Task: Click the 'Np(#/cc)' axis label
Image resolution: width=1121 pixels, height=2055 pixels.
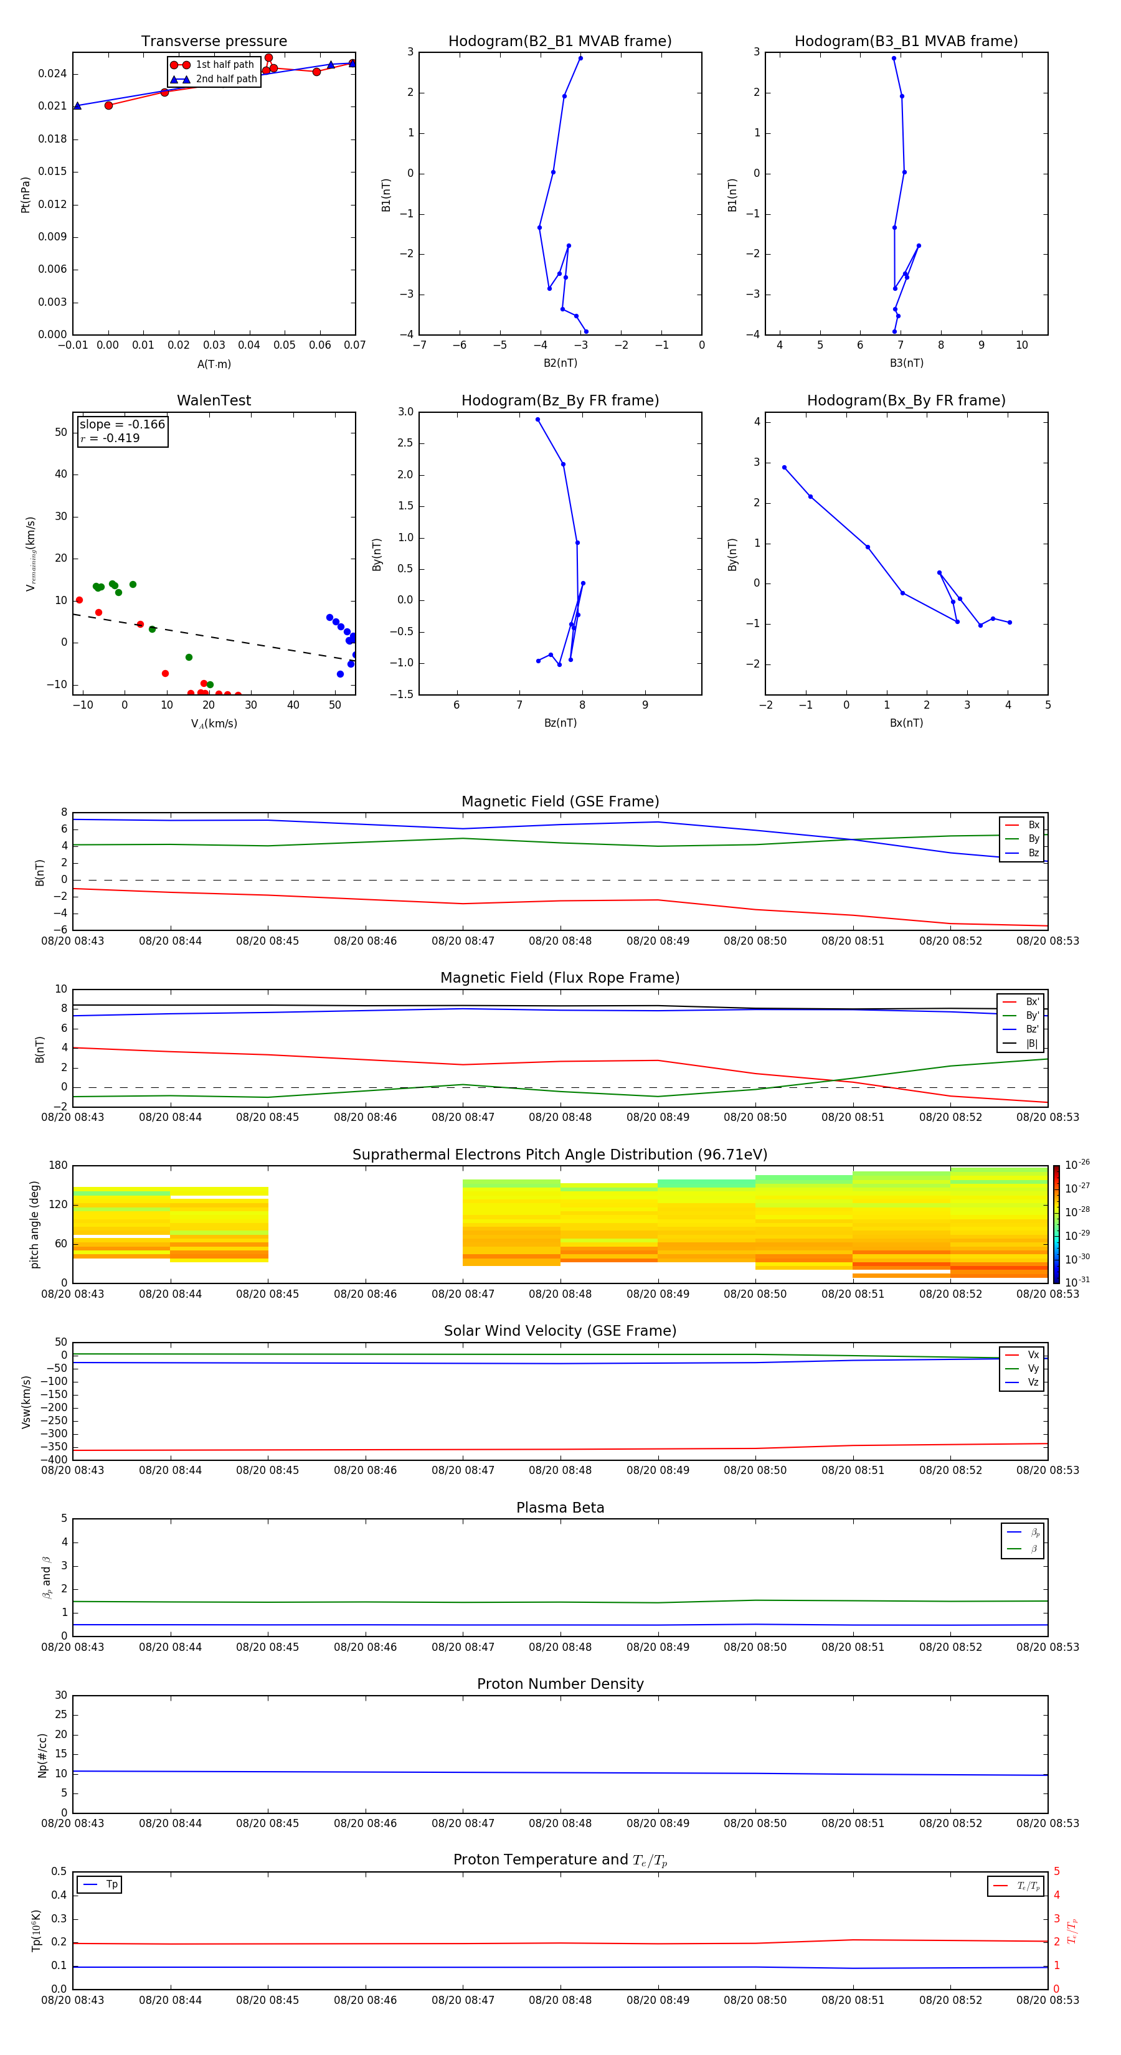Action: pos(42,1755)
